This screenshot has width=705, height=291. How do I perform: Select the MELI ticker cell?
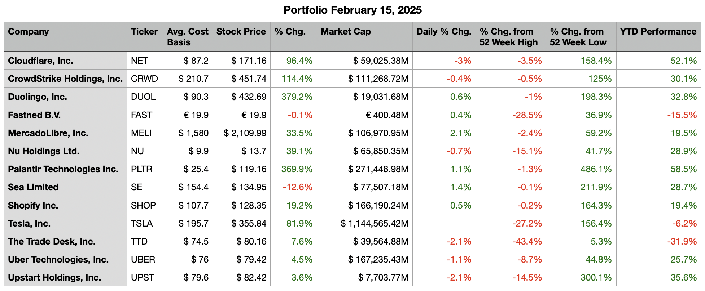141,133
